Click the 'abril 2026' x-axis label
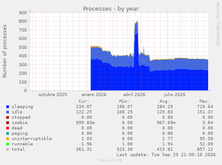222x165 pixels. (x=134, y=95)
